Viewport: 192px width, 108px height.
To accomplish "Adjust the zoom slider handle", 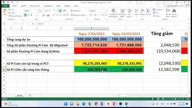I will 175,99.
